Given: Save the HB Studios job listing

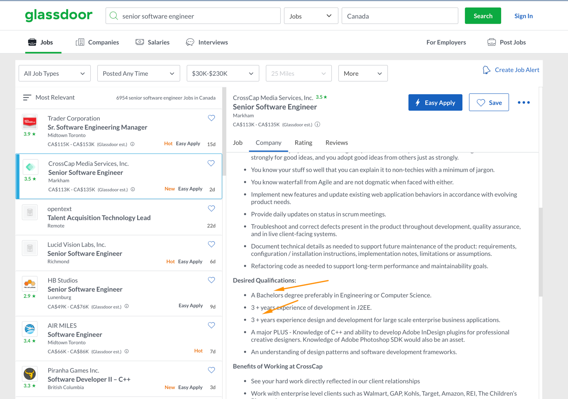Looking at the screenshot, I should tap(211, 280).
